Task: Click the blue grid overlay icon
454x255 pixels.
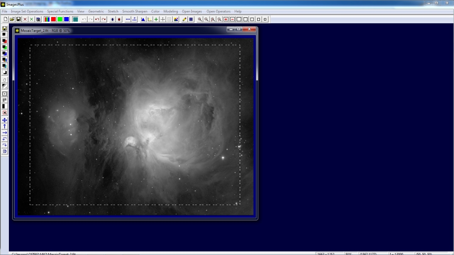Action: [x=191, y=19]
